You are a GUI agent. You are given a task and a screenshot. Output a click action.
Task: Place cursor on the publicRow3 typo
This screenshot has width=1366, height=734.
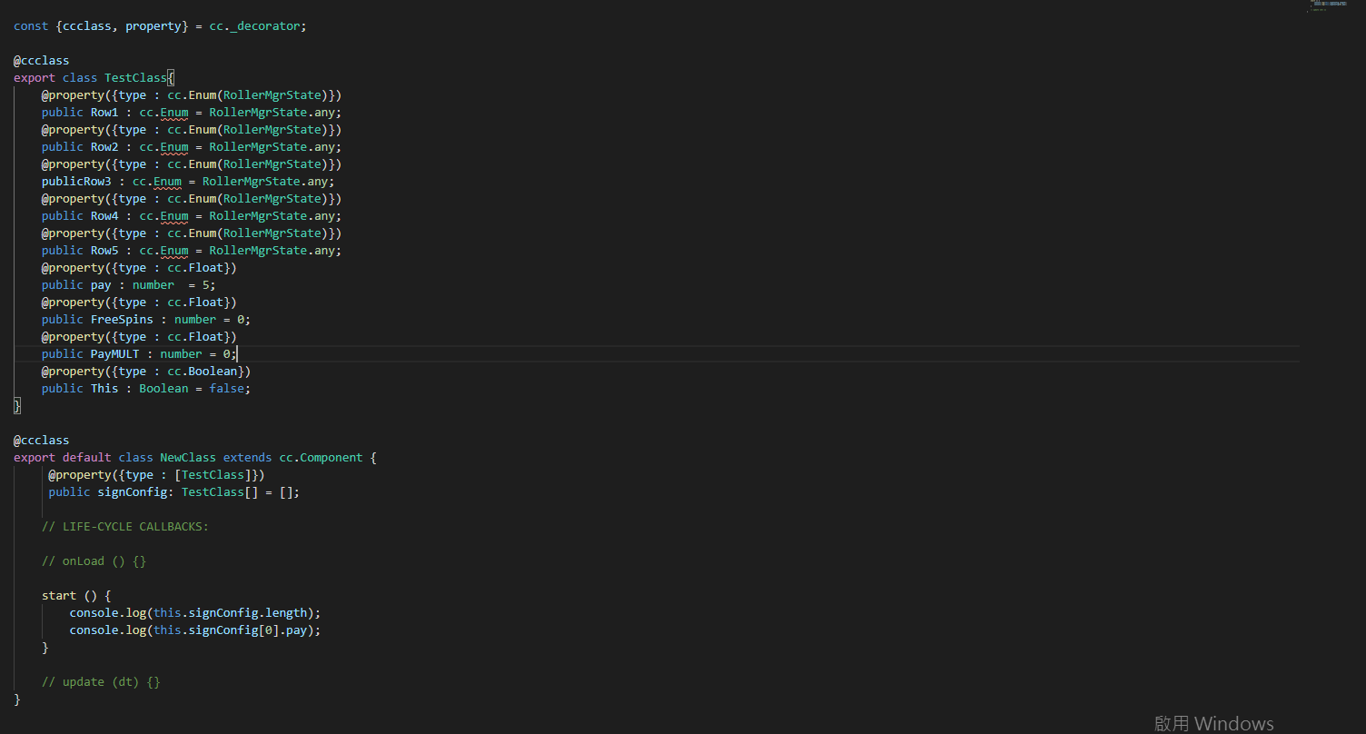click(76, 182)
